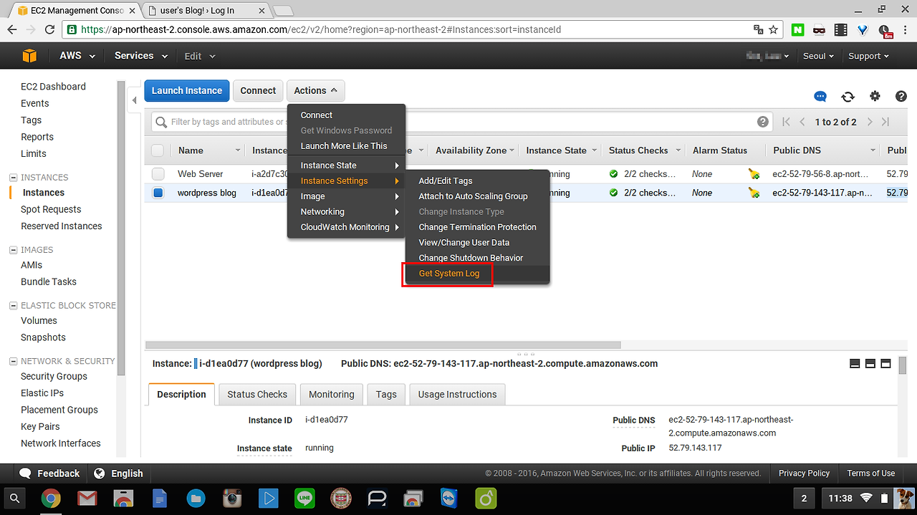Viewport: 917px width, 515px height.
Task: Click the AWS orange cube logo
Action: pyautogui.click(x=29, y=56)
